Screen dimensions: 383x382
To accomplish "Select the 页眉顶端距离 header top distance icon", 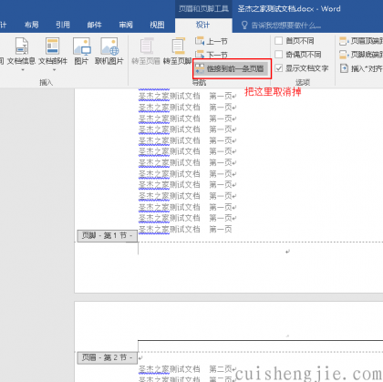I will (x=343, y=41).
